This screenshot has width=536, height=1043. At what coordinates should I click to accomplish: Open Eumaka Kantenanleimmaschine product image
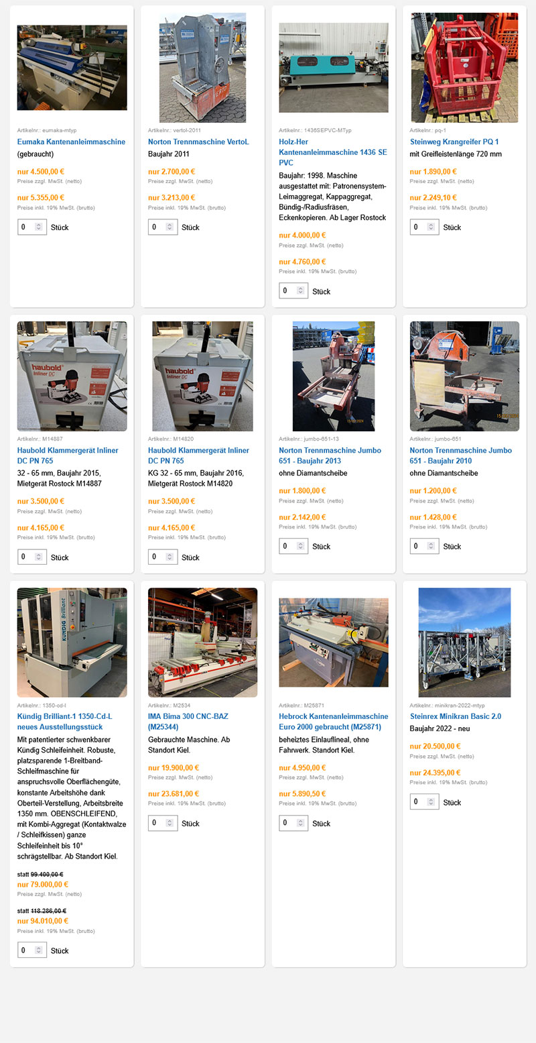(x=72, y=68)
